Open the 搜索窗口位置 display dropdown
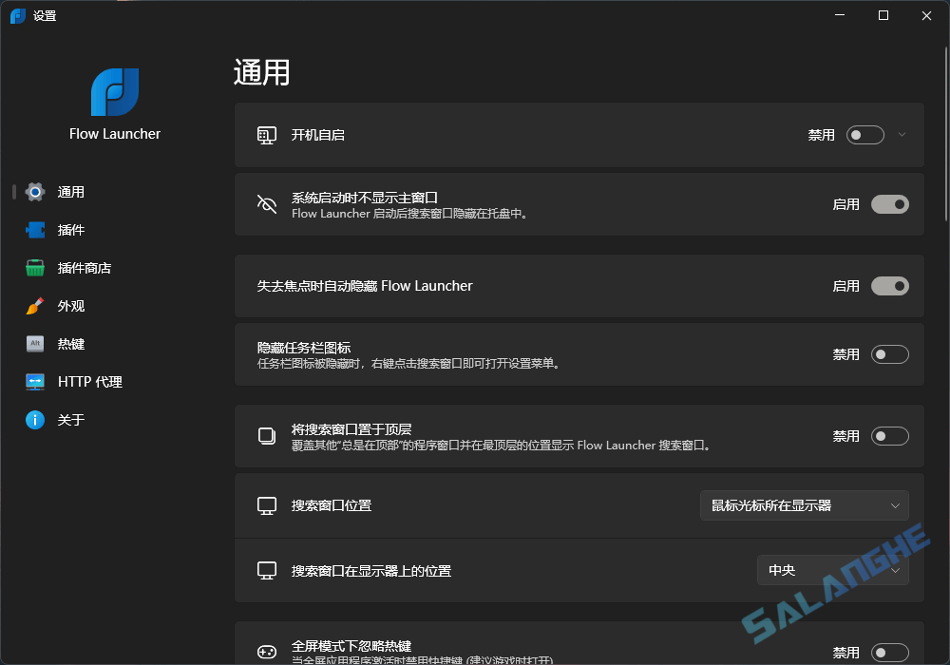Viewport: 950px width, 665px height. (x=803, y=505)
